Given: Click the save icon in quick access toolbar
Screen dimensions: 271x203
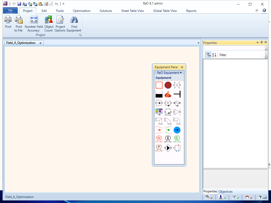Looking at the screenshot, I should (19, 4).
